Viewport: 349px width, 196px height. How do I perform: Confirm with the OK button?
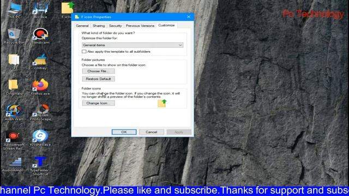124,132
